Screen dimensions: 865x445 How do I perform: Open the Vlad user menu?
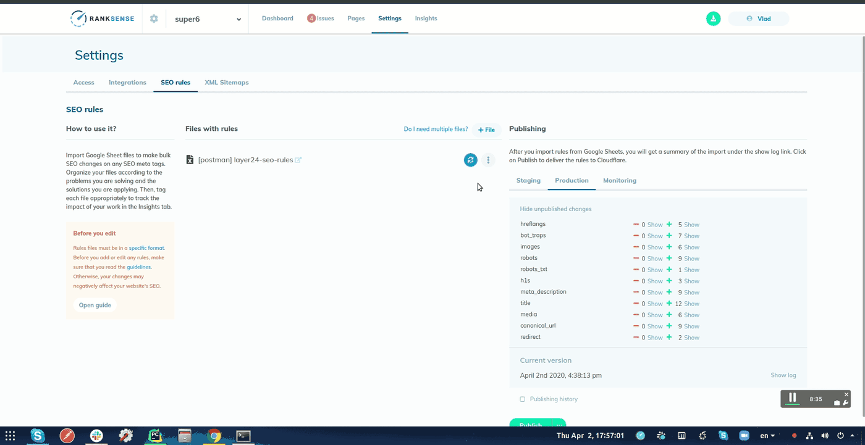tap(758, 19)
